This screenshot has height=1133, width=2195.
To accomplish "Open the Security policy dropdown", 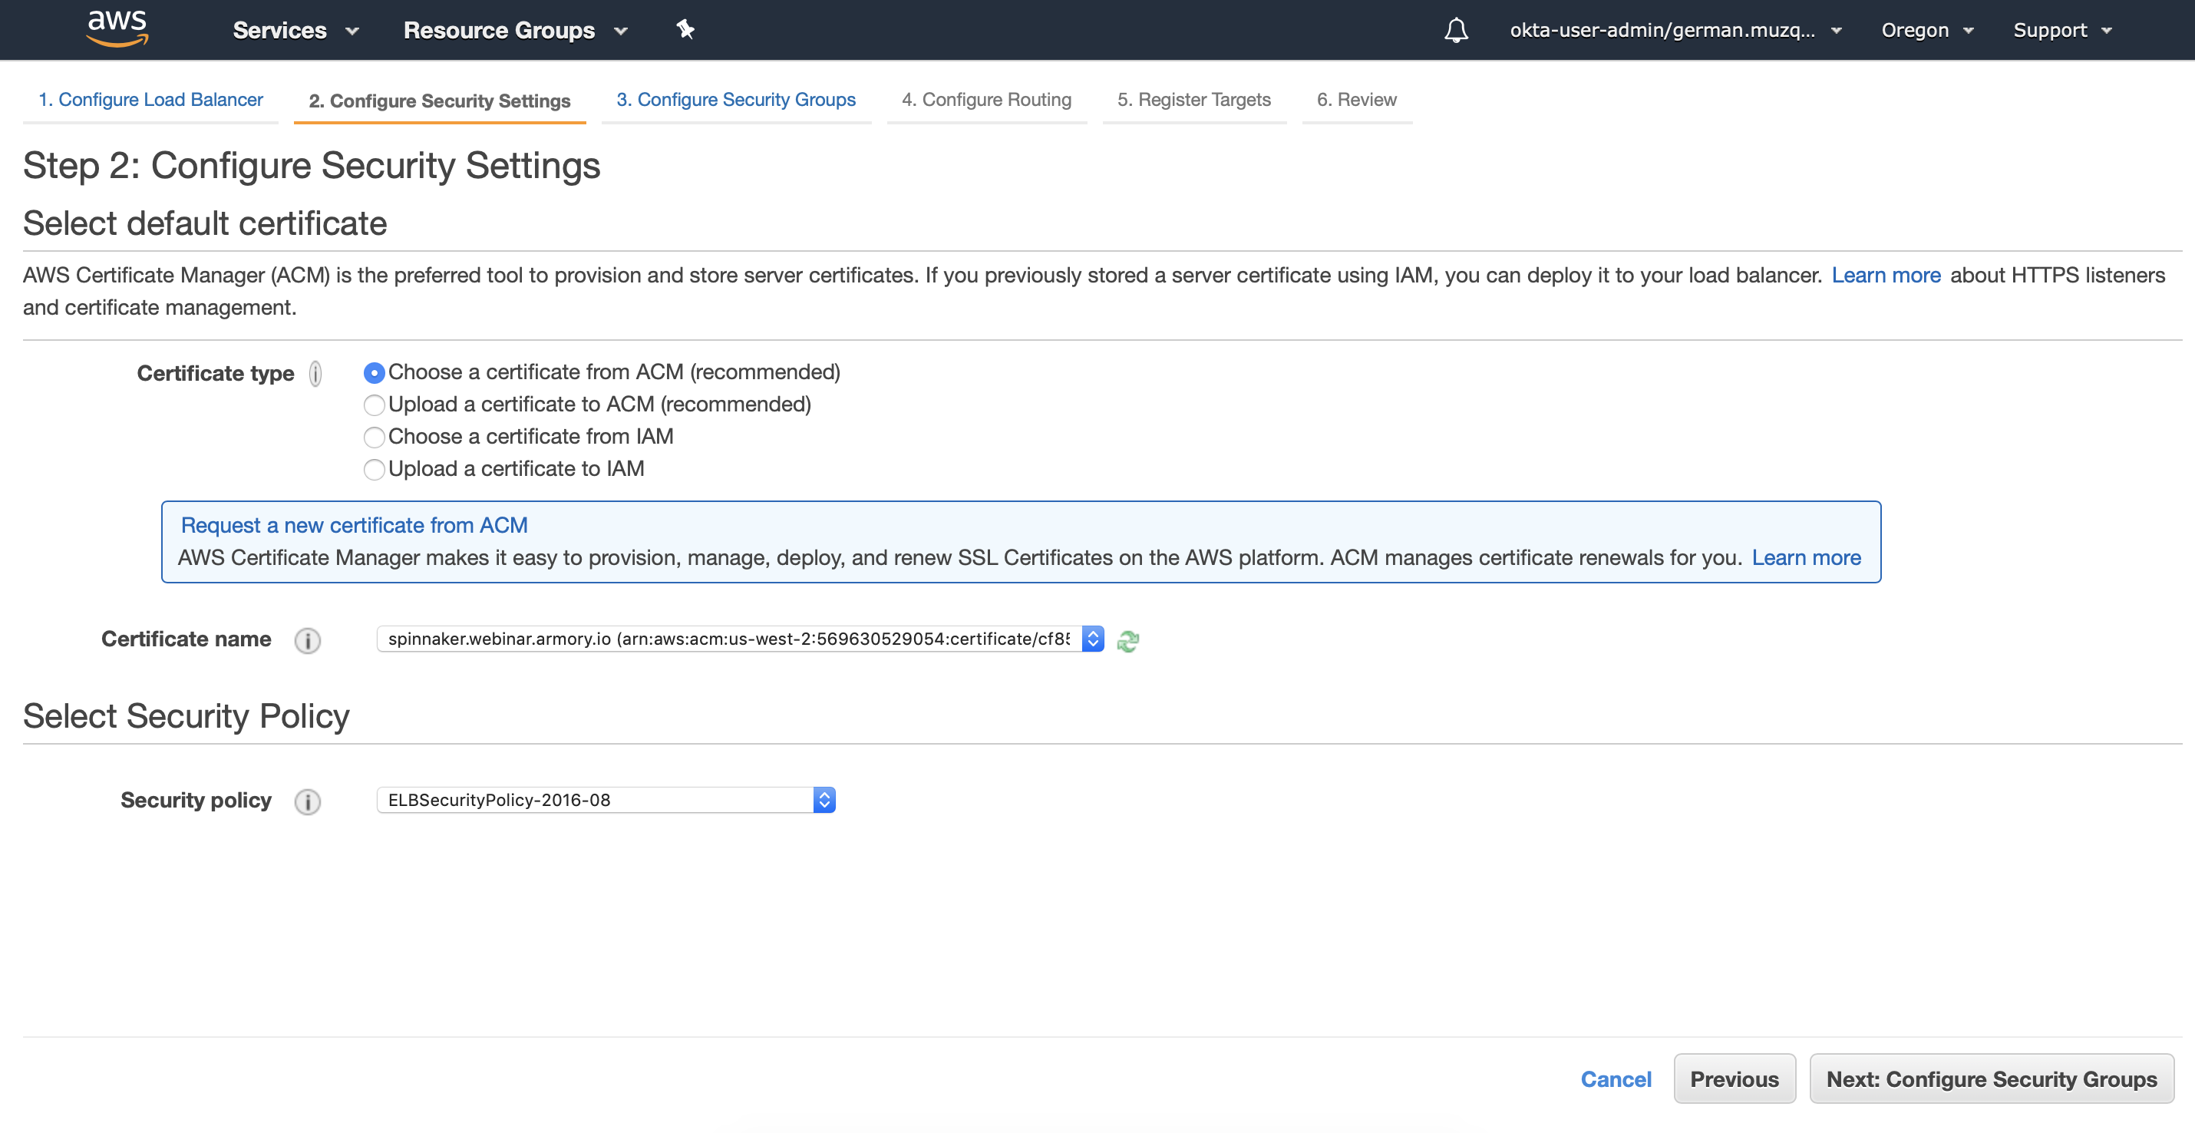I will [x=605, y=800].
